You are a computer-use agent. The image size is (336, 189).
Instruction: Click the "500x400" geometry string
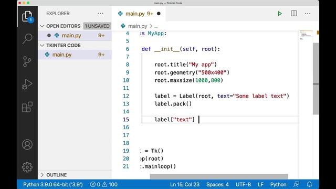212,72
